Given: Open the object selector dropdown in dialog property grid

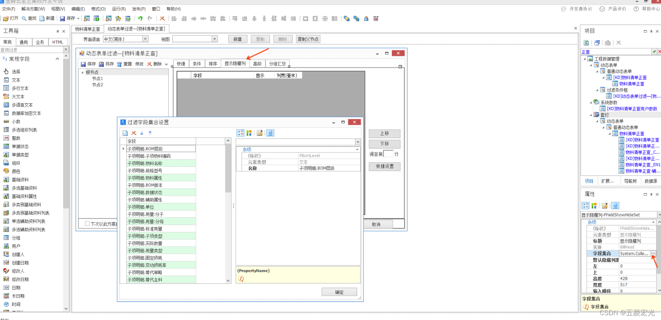Looking at the screenshot, I should pyautogui.click(x=358, y=142).
